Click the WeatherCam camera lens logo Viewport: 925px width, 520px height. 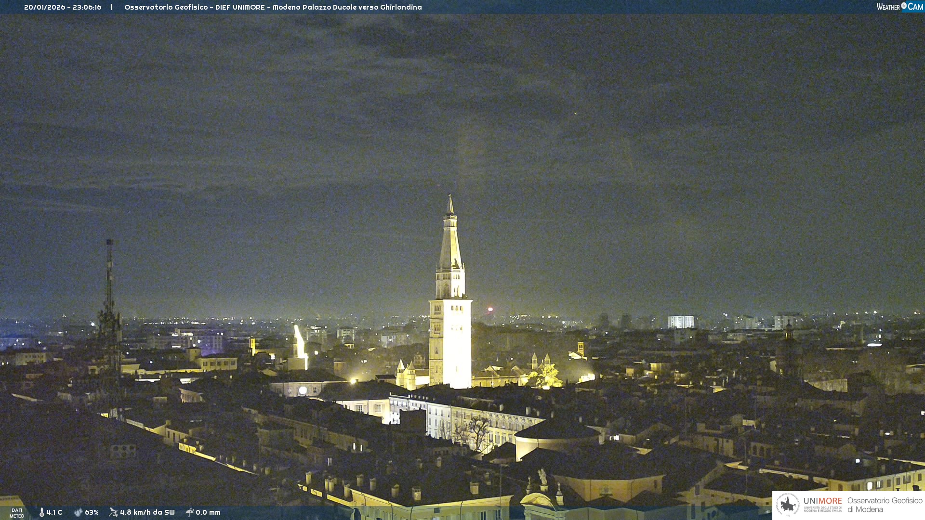point(904,6)
